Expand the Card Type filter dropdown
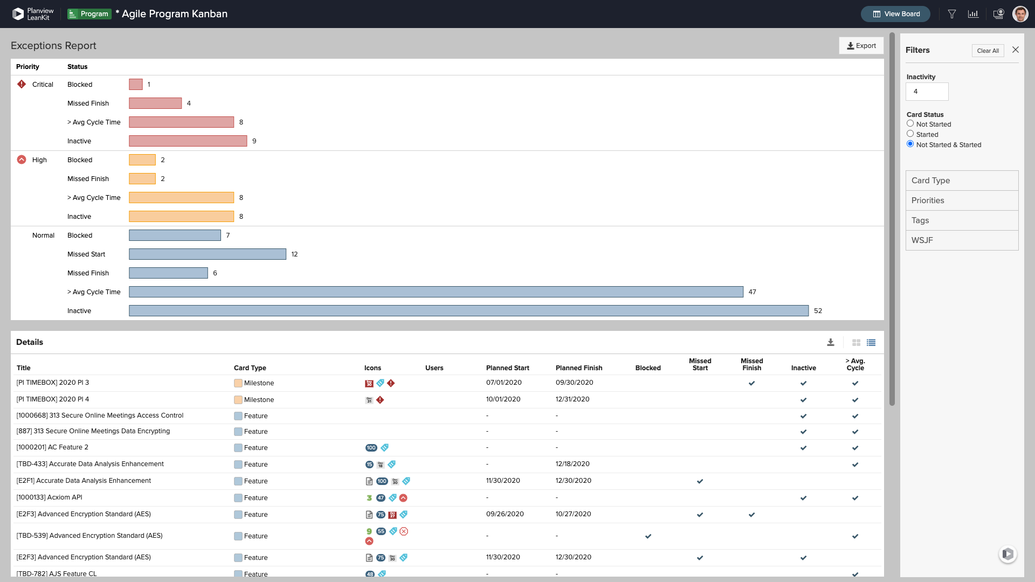Image resolution: width=1035 pixels, height=582 pixels. point(962,180)
